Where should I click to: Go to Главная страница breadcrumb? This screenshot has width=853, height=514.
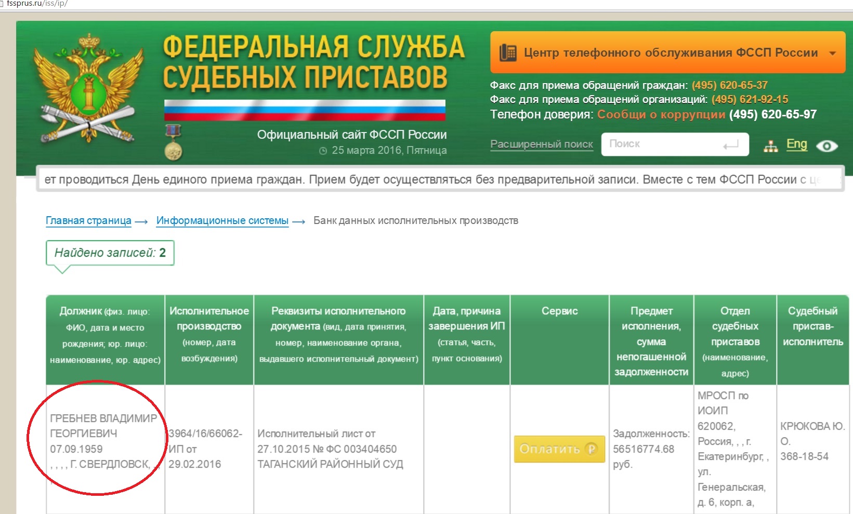pyautogui.click(x=88, y=220)
